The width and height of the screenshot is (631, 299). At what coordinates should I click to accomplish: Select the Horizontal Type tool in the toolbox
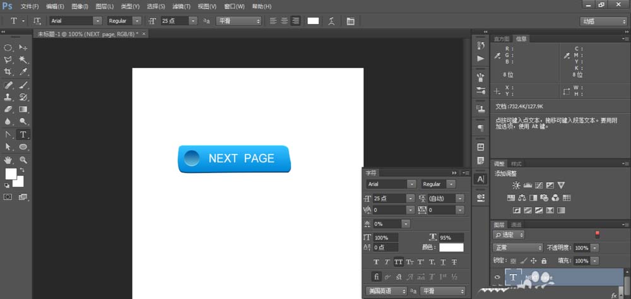pos(23,134)
